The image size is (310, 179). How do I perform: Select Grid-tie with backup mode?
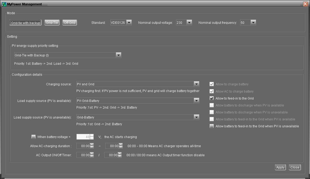point(25,23)
